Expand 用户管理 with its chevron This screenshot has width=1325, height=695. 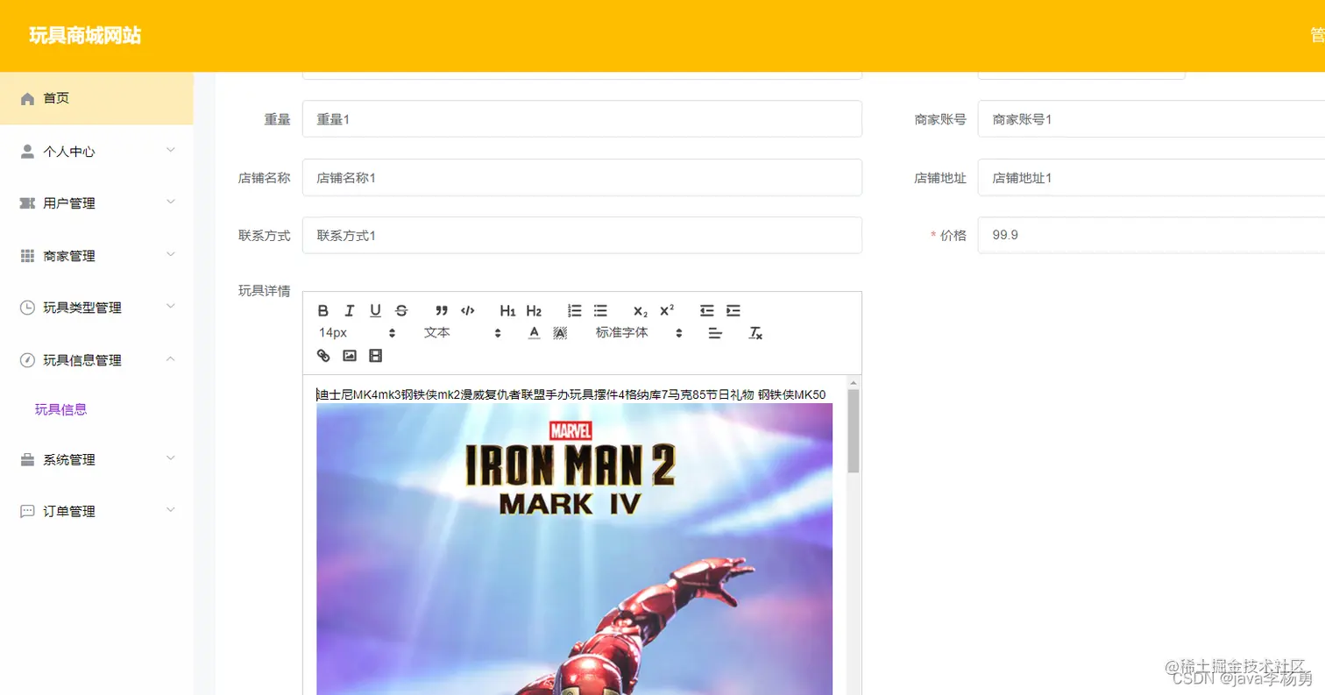[x=171, y=202]
